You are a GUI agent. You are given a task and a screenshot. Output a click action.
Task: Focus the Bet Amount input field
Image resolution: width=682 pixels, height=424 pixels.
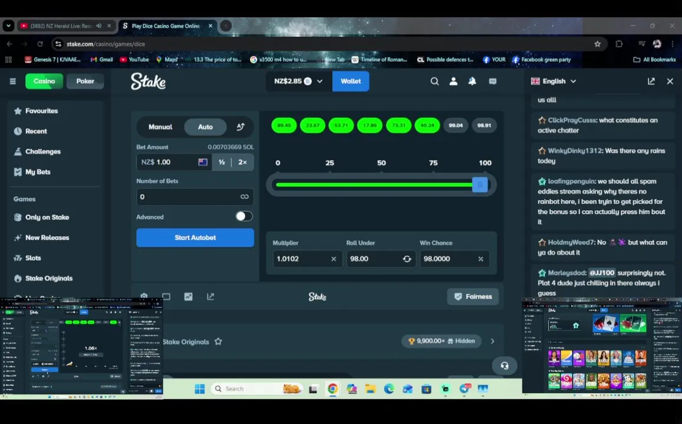[x=174, y=162]
